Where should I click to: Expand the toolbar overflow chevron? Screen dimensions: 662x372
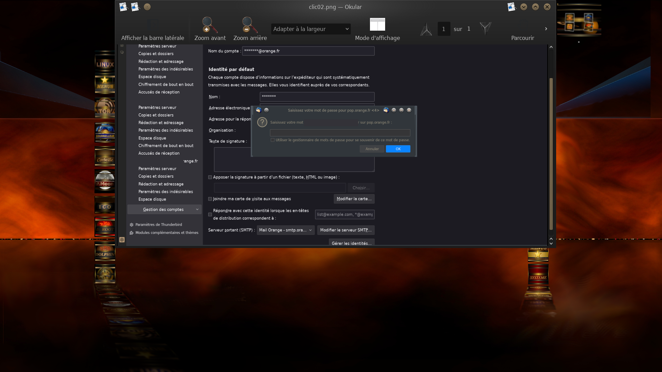(546, 29)
